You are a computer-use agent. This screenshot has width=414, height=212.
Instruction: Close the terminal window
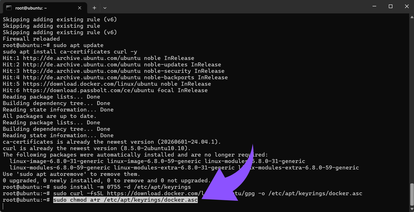pyautogui.click(x=407, y=6)
